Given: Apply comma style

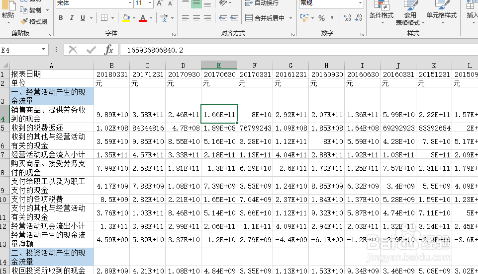Looking at the screenshot, I should click(x=332, y=18).
